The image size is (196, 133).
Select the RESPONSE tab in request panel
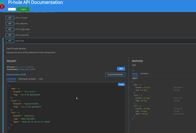(x=11, y=79)
